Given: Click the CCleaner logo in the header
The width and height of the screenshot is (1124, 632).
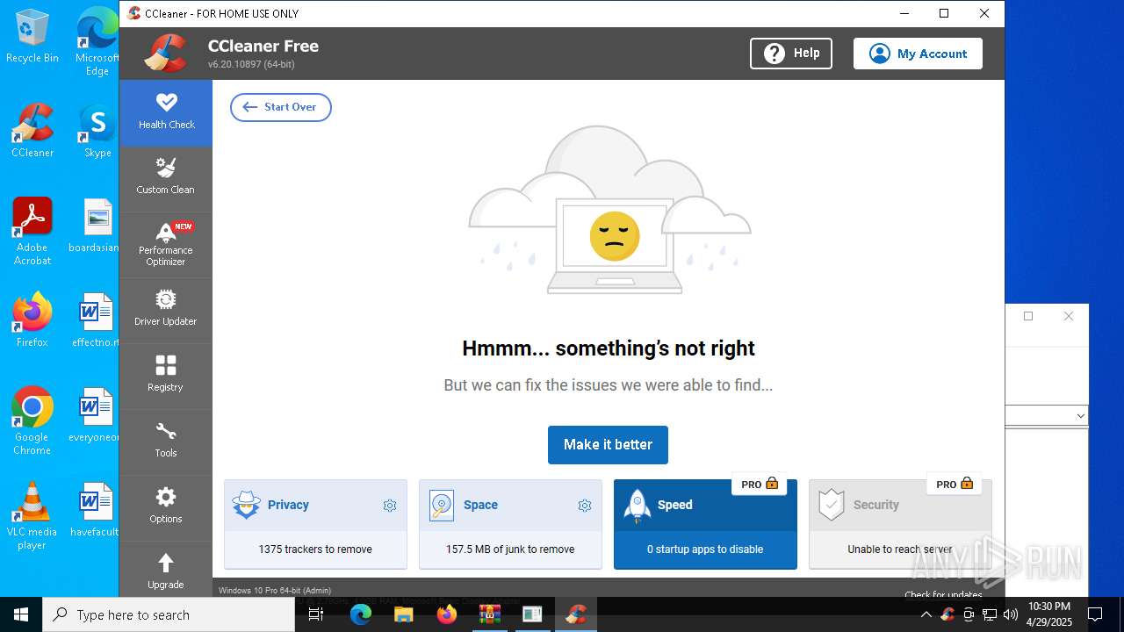Looking at the screenshot, I should click(166, 54).
